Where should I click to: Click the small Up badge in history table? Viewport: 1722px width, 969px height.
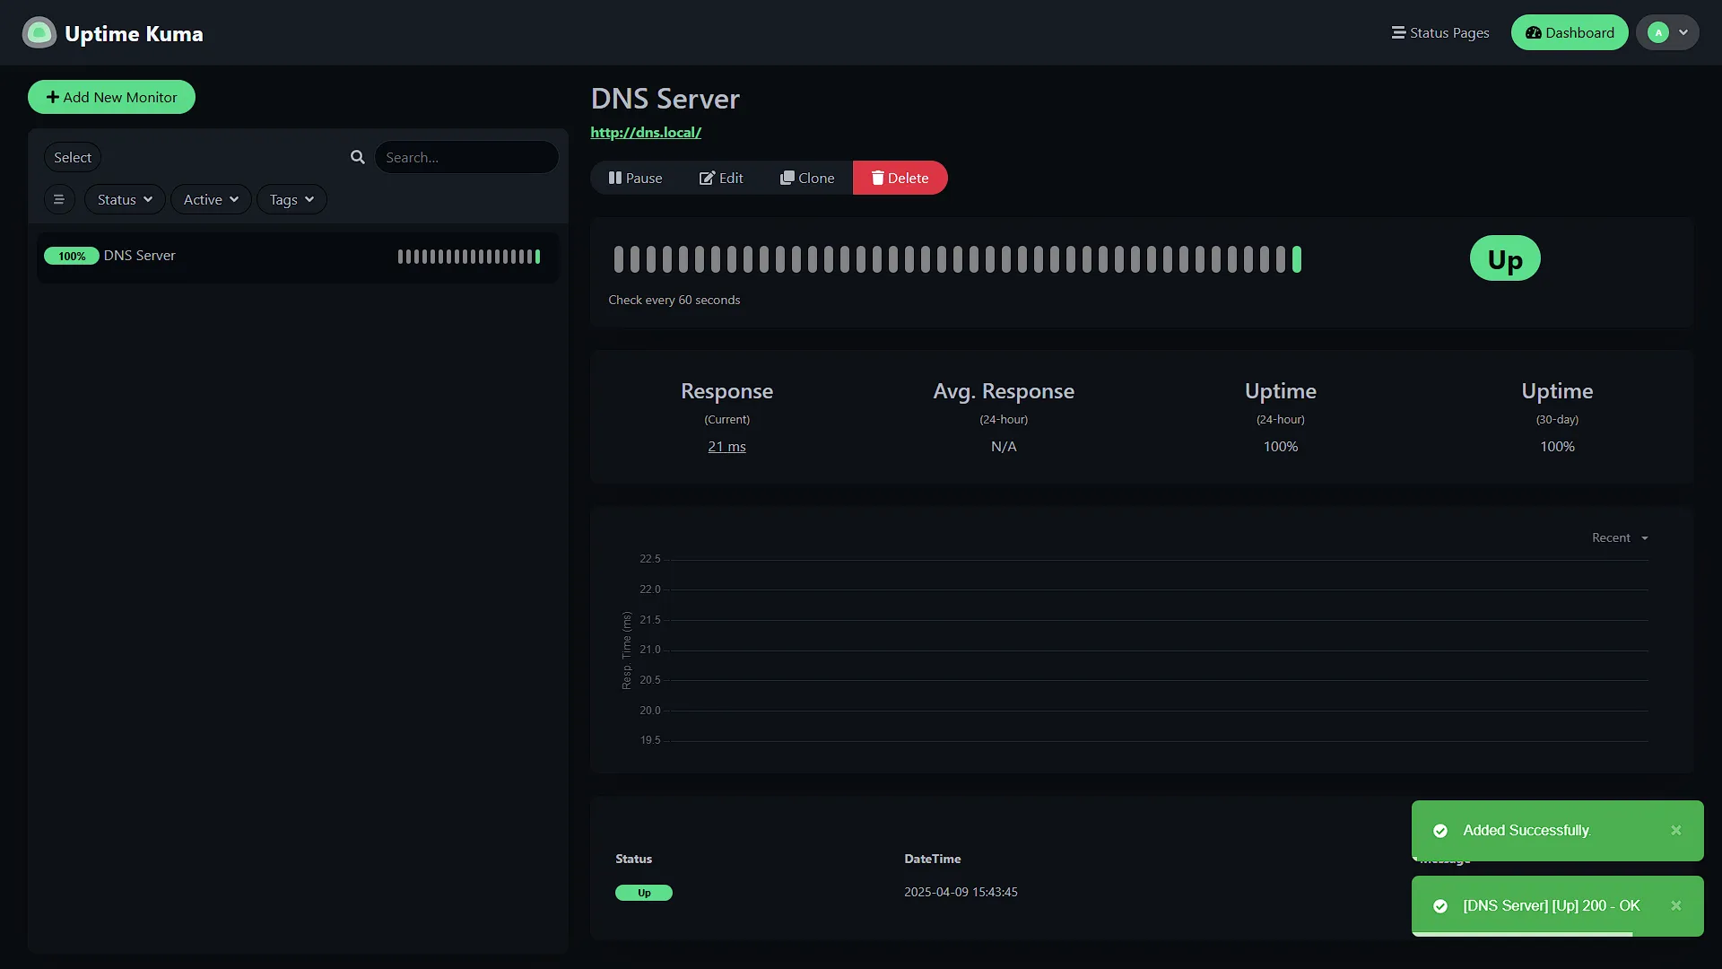click(x=644, y=893)
